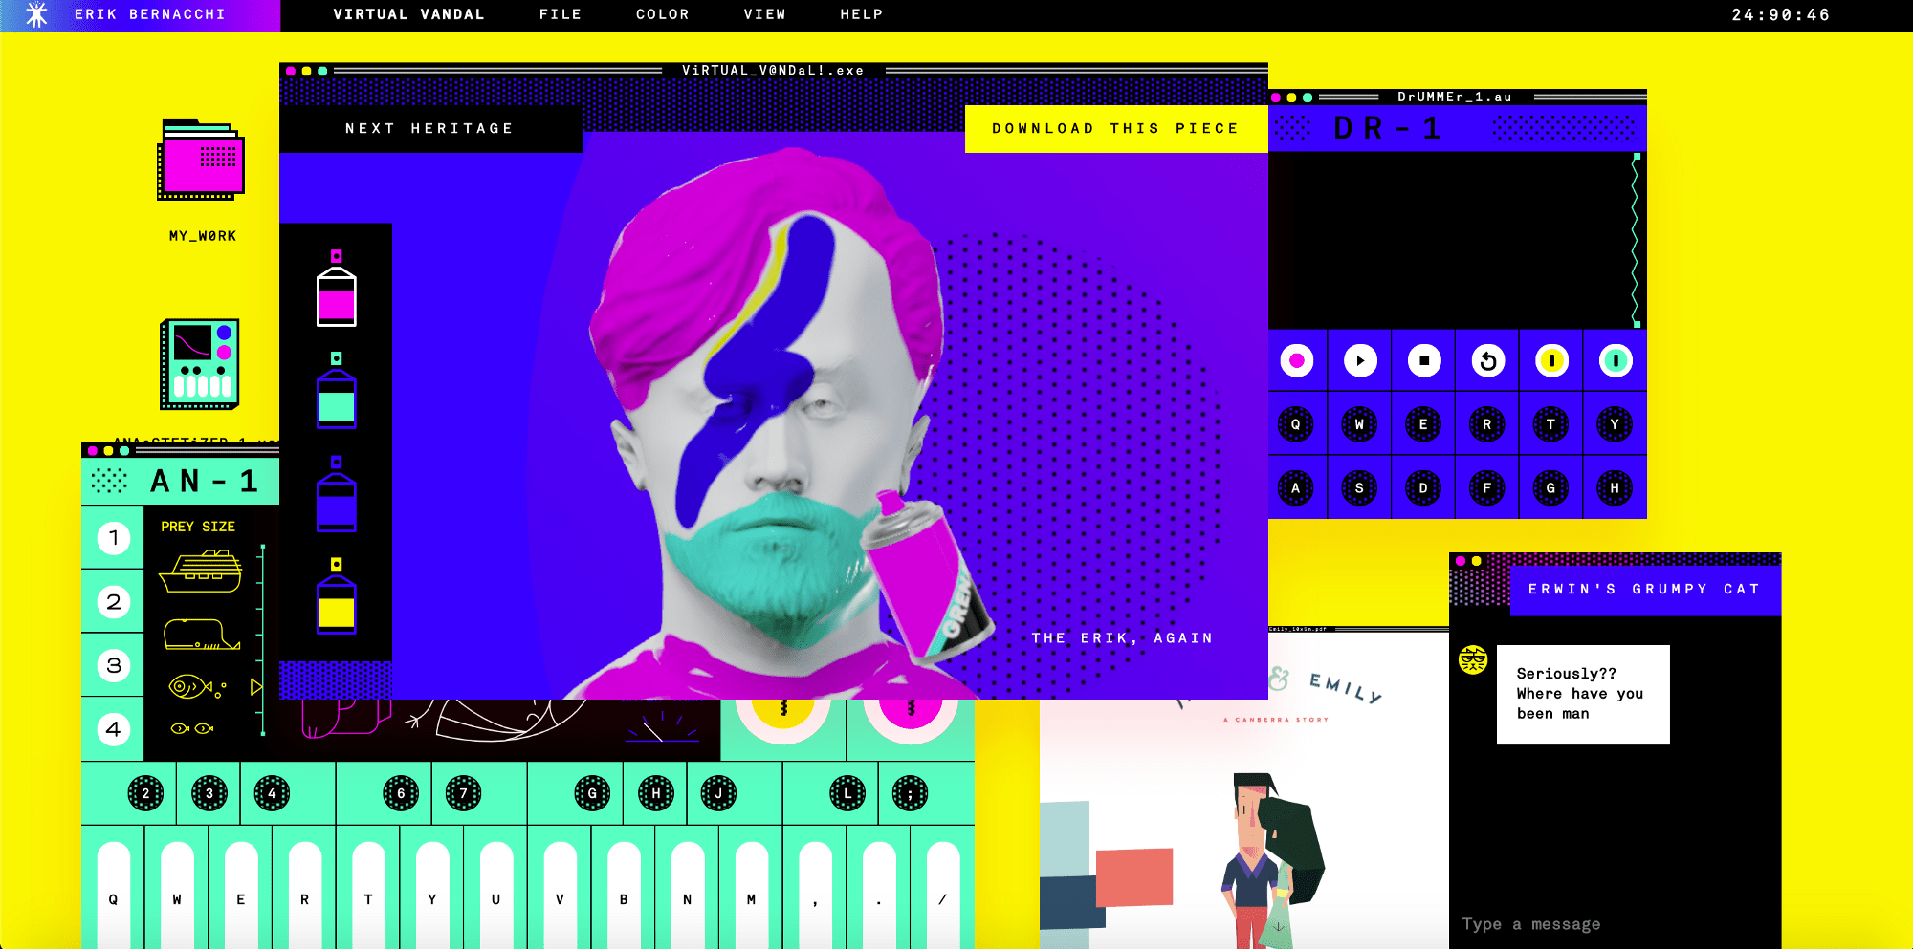Viewport: 1913px width, 949px height.
Task: Hit the Q drum pad in DR-1
Action: pos(1296,424)
